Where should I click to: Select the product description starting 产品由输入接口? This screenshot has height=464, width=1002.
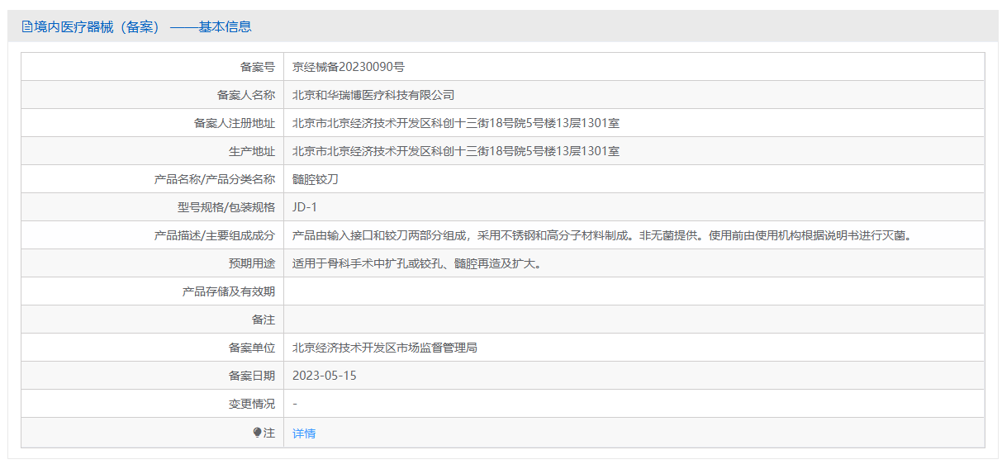click(x=602, y=235)
